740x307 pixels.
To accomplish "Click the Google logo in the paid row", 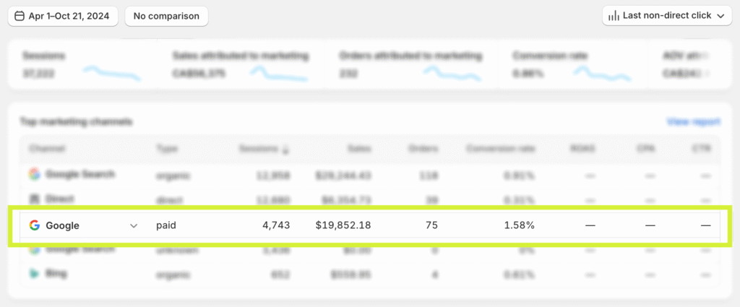I will tap(34, 225).
